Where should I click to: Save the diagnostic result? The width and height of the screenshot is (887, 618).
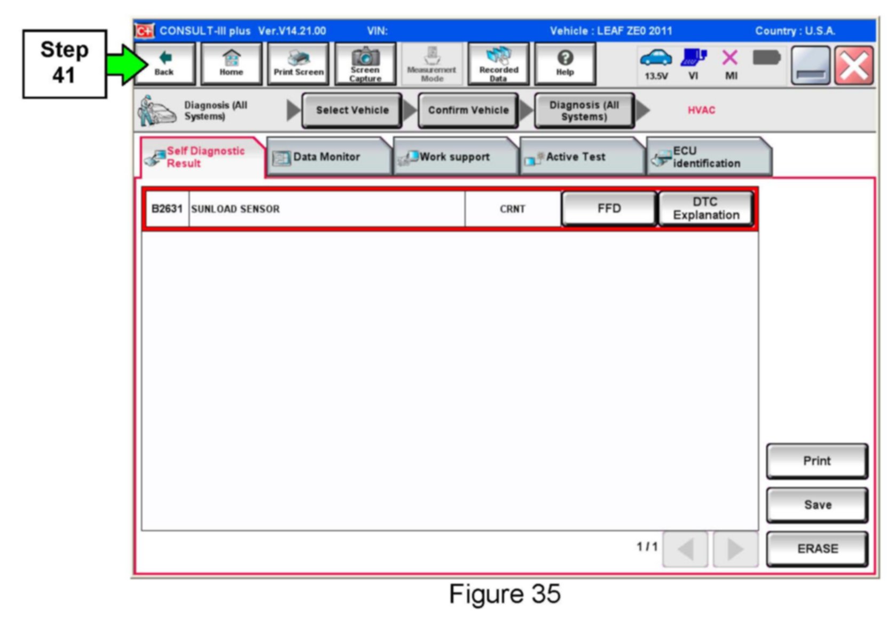tap(817, 505)
